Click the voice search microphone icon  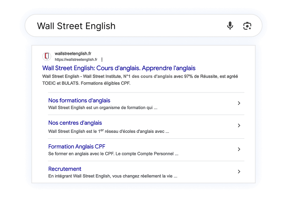tap(230, 26)
